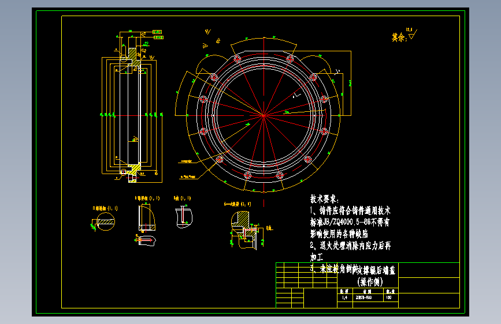Click the line 1、铸件应符合铸件通用技术

[x=350, y=211]
